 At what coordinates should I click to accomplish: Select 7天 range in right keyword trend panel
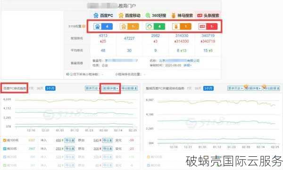[x=189, y=89]
